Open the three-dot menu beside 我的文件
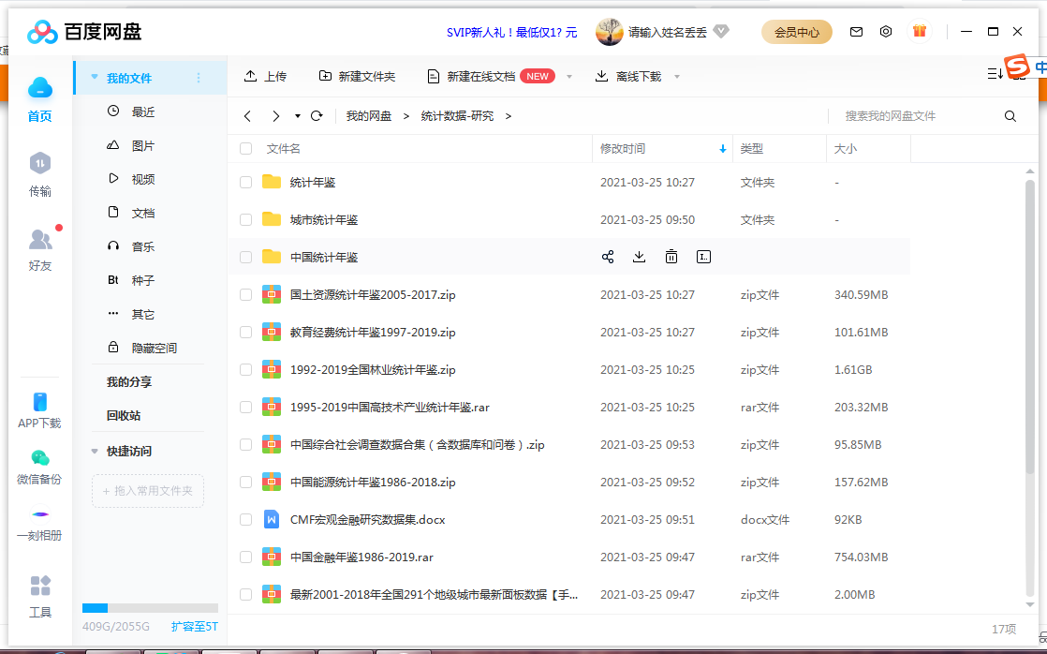 (x=199, y=78)
